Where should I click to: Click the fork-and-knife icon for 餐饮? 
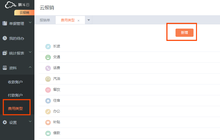pyautogui.click(x=48, y=90)
